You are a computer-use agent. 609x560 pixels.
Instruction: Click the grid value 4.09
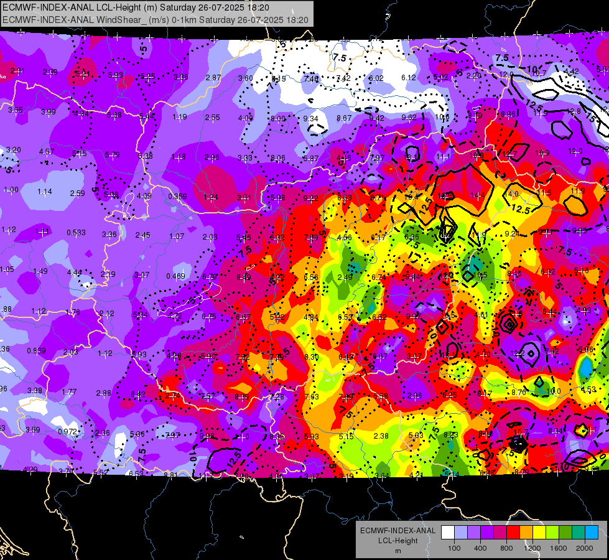tap(144, 195)
